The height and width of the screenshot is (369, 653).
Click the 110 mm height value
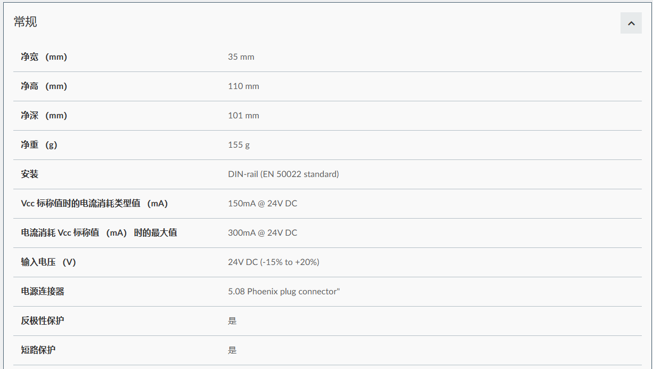coord(243,86)
